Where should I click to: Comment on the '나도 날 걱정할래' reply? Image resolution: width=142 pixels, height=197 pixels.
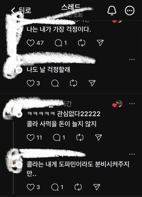point(55,83)
